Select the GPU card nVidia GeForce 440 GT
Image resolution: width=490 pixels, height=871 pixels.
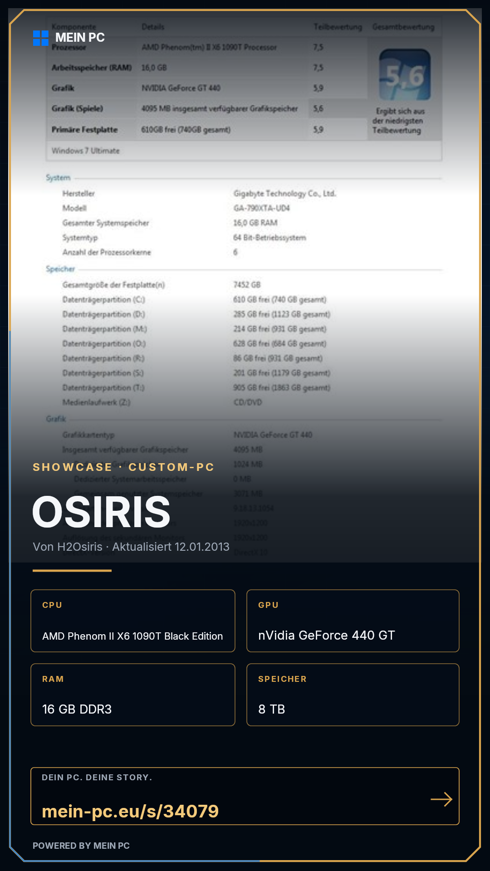coord(353,621)
